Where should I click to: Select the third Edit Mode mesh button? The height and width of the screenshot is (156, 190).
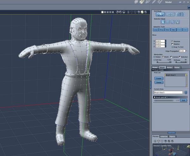(x=180, y=14)
